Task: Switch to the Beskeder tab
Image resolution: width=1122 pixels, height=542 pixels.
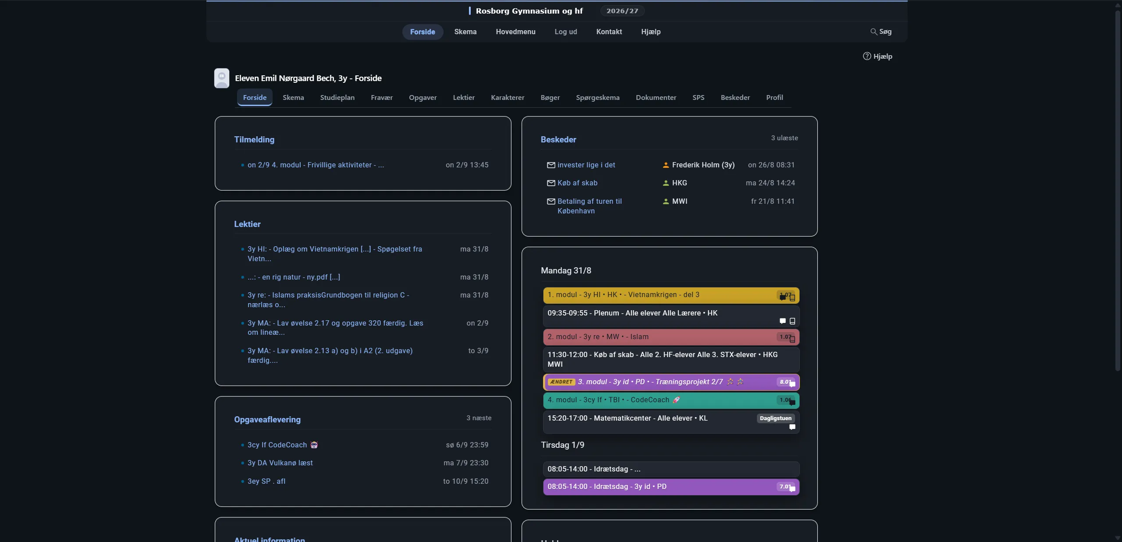Action: click(735, 97)
